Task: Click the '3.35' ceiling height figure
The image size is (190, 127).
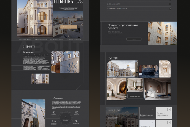Action: coord(54,121)
